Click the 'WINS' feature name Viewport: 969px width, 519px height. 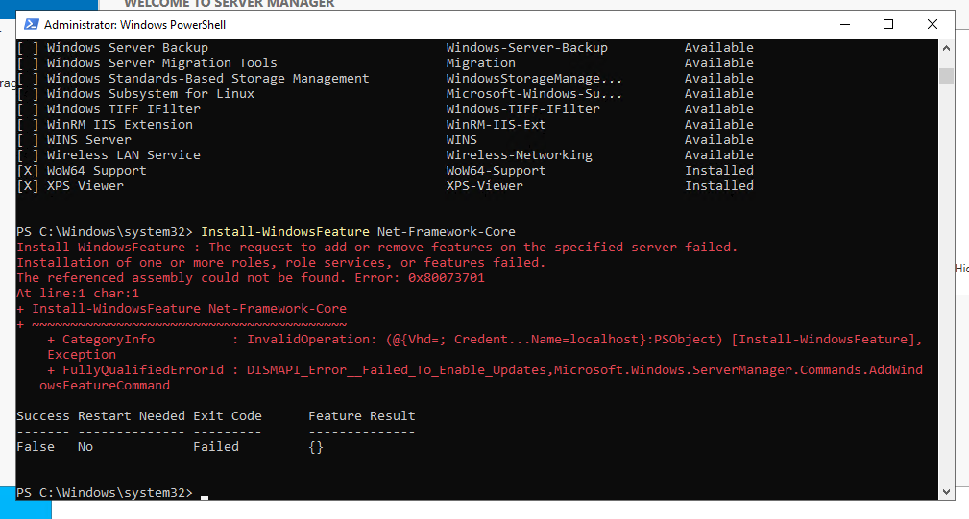pyautogui.click(x=462, y=140)
